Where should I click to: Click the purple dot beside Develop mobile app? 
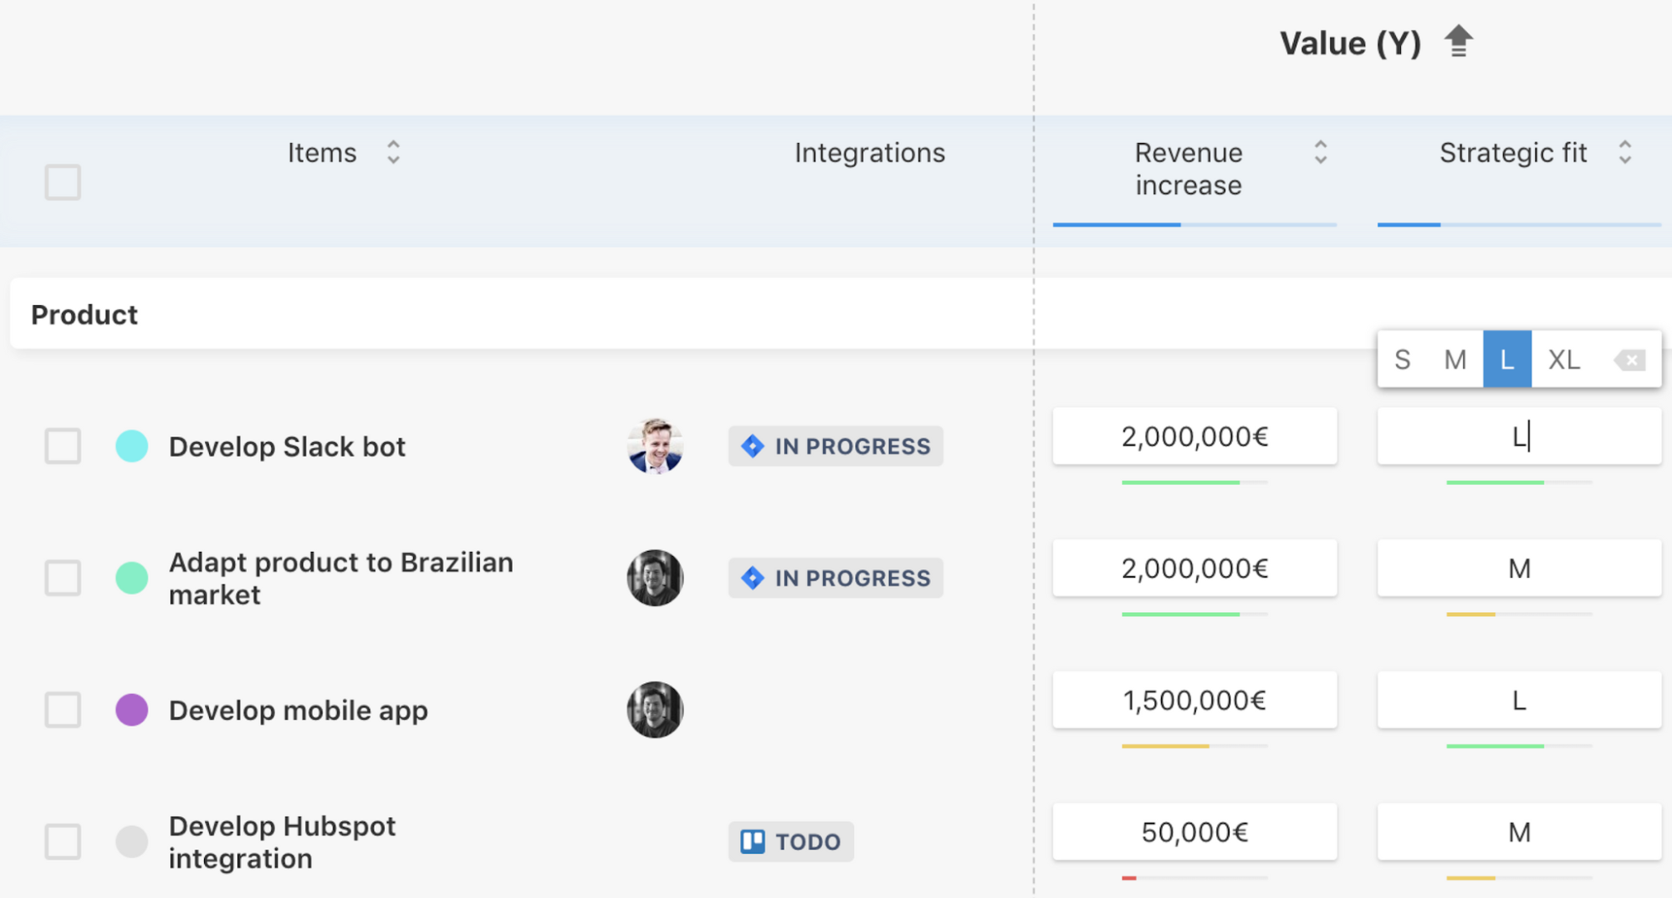click(x=131, y=710)
